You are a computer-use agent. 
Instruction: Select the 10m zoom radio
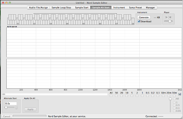(x=174, y=96)
